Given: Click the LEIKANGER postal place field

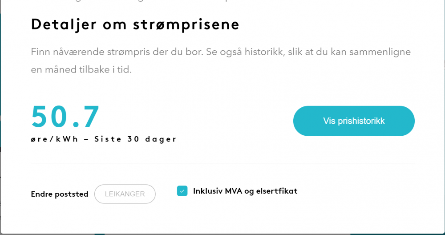Looking at the screenshot, I should (x=125, y=194).
